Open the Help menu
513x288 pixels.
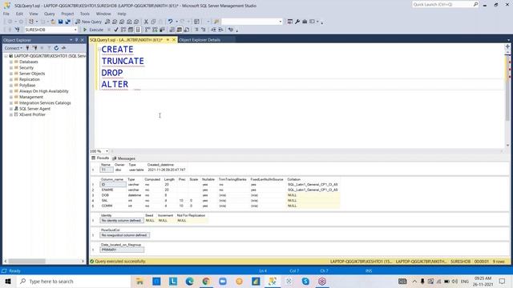point(122,14)
